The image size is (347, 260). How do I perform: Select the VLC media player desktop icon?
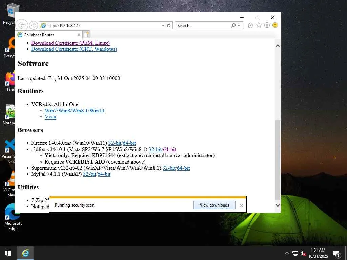point(9,183)
